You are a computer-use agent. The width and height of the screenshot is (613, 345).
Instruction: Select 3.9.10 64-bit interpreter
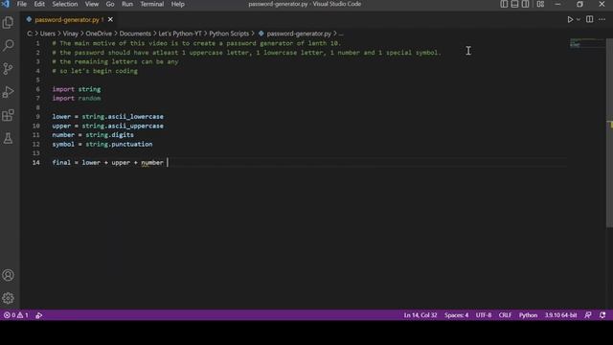tap(560, 315)
